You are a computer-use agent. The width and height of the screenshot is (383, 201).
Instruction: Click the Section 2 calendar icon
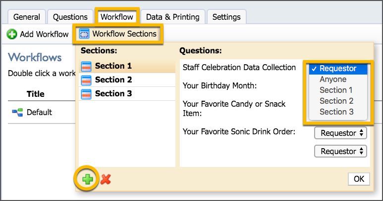pos(86,80)
